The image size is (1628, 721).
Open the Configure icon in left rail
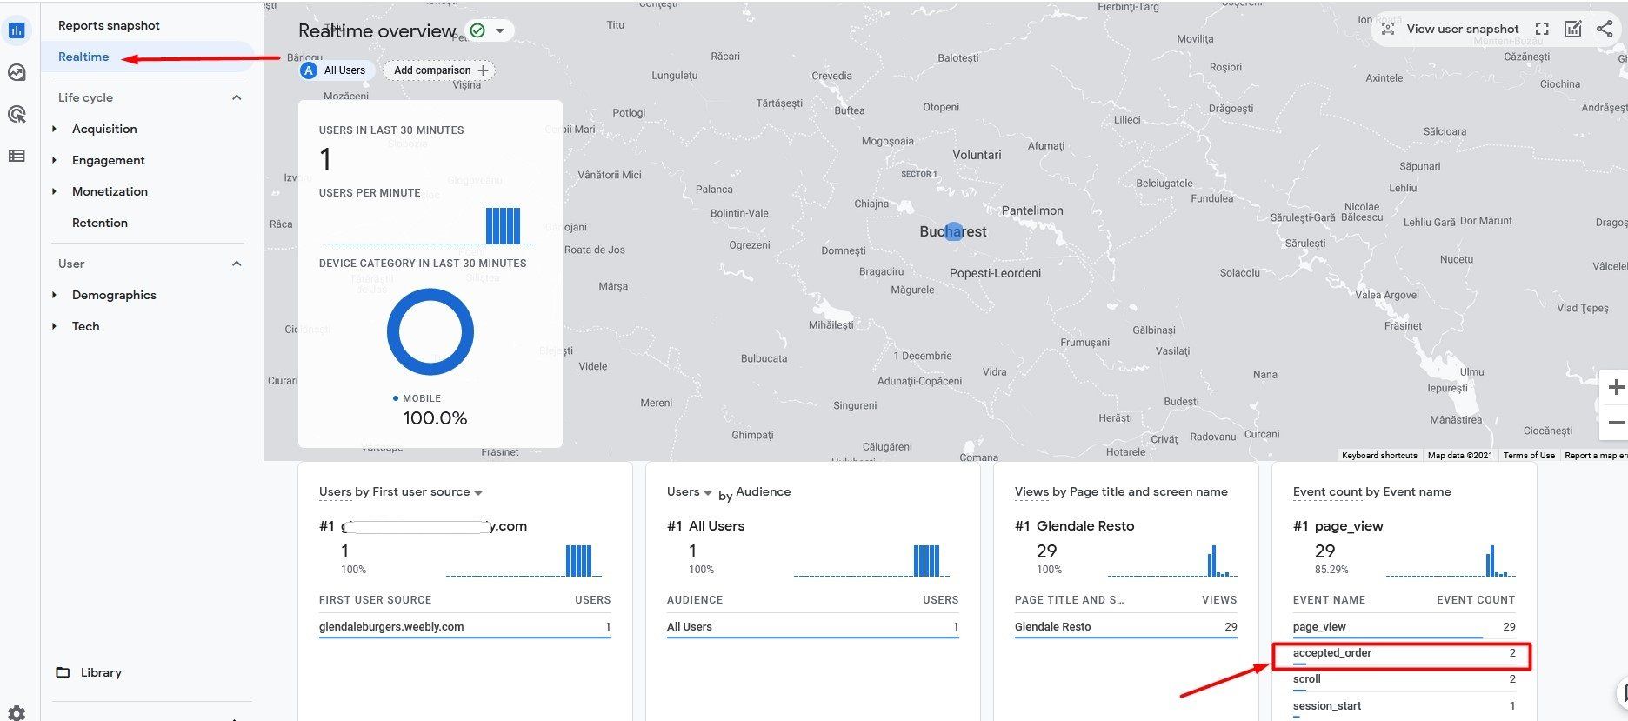click(x=17, y=156)
